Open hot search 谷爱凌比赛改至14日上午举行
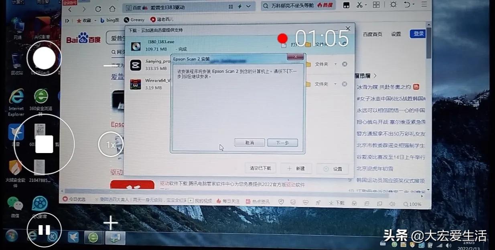This screenshot has width=495, height=250. click(x=391, y=157)
